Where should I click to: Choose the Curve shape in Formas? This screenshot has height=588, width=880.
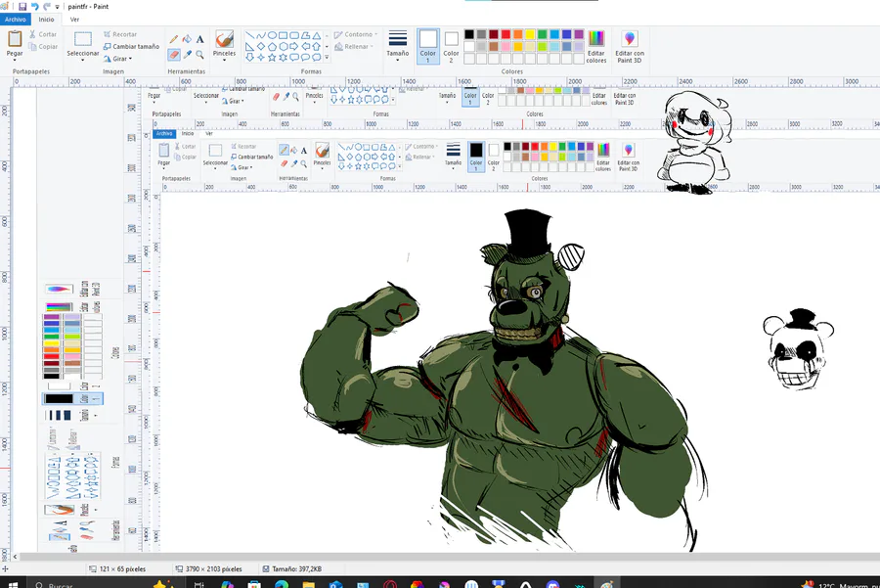coord(261,35)
